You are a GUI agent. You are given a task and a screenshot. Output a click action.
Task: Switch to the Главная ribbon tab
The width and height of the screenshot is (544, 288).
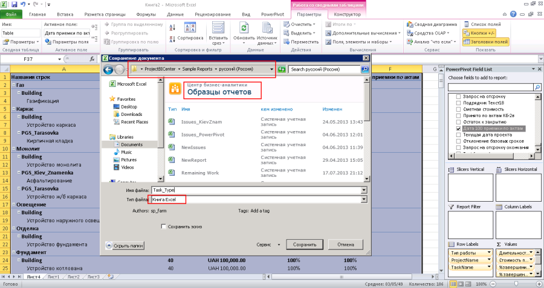pyautogui.click(x=37, y=14)
